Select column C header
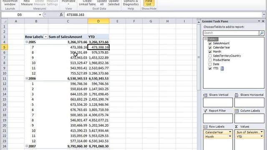 68,21
